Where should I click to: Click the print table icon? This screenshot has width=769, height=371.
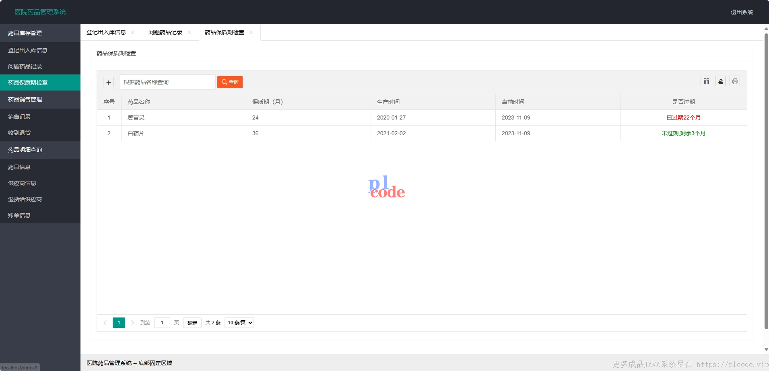coord(735,81)
